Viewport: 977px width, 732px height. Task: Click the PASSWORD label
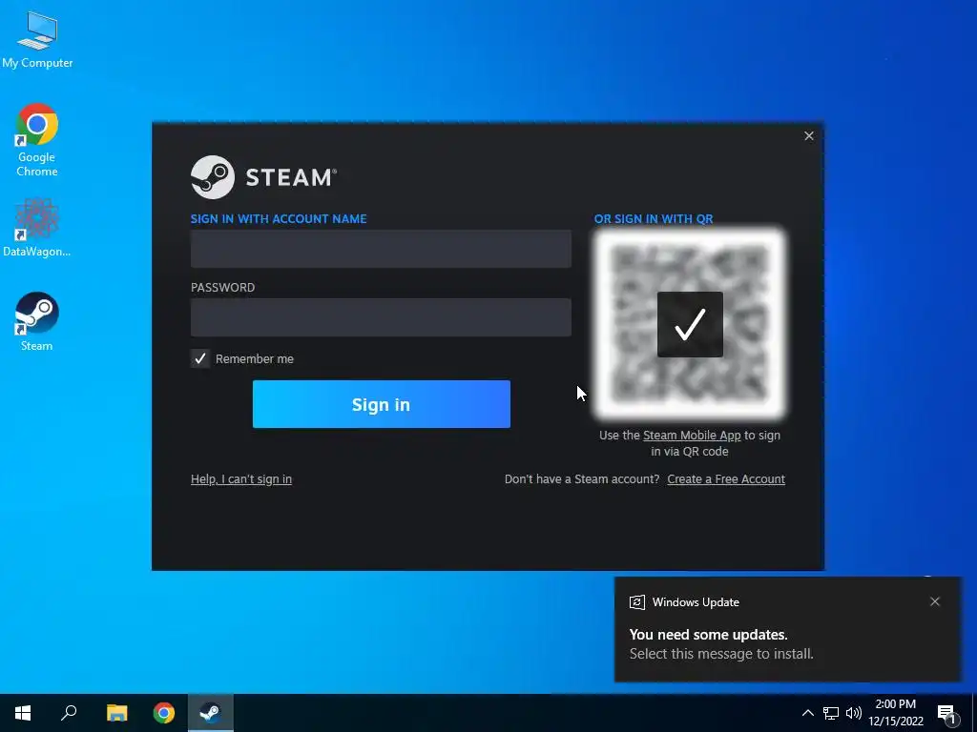pyautogui.click(x=222, y=288)
